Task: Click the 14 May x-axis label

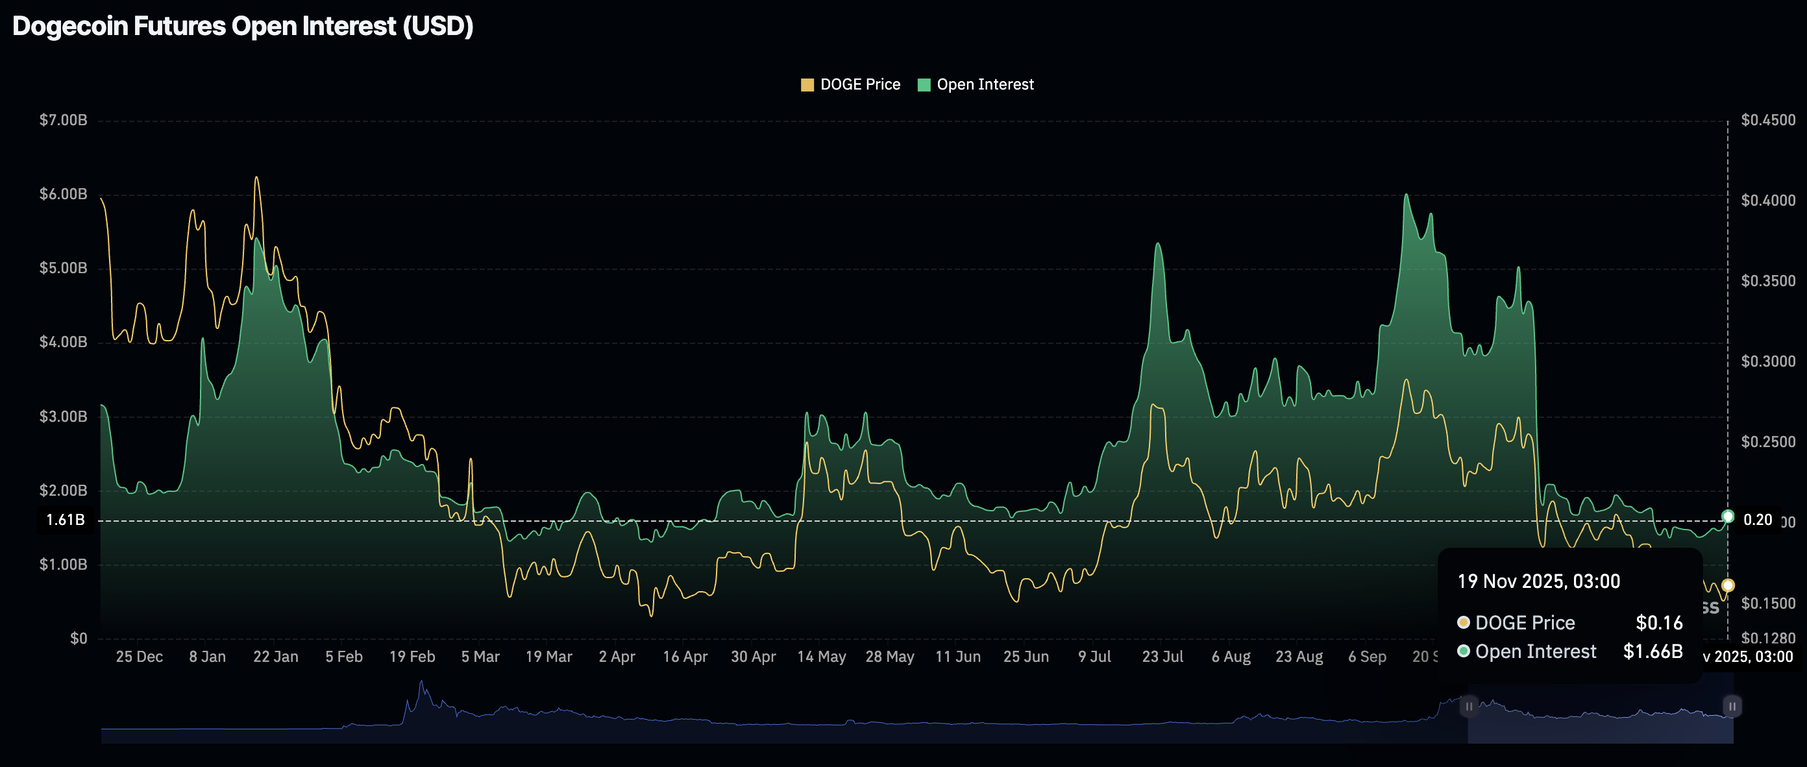Action: 822,657
